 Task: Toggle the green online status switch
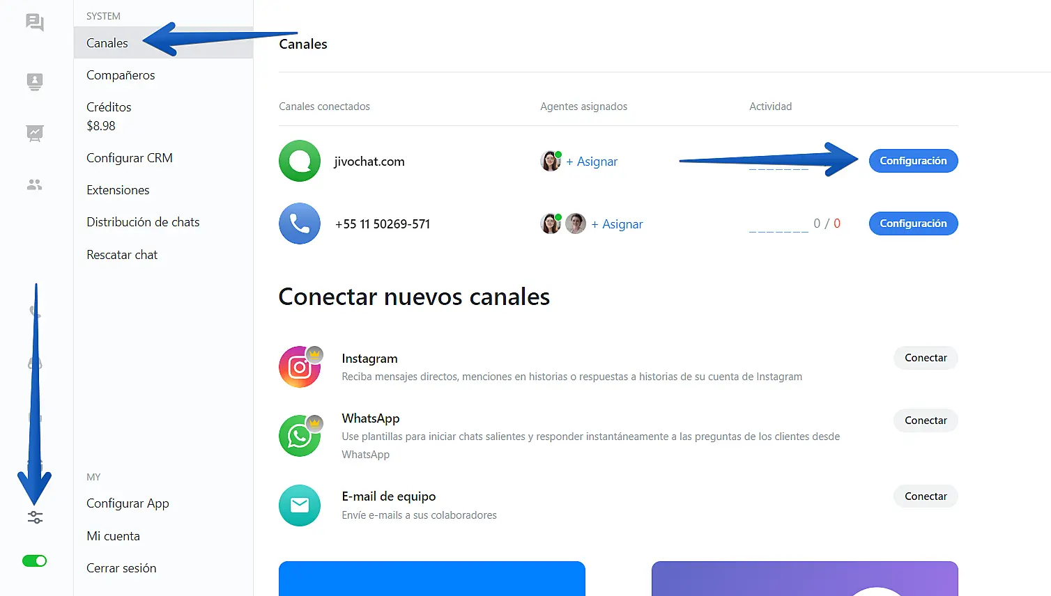(35, 561)
